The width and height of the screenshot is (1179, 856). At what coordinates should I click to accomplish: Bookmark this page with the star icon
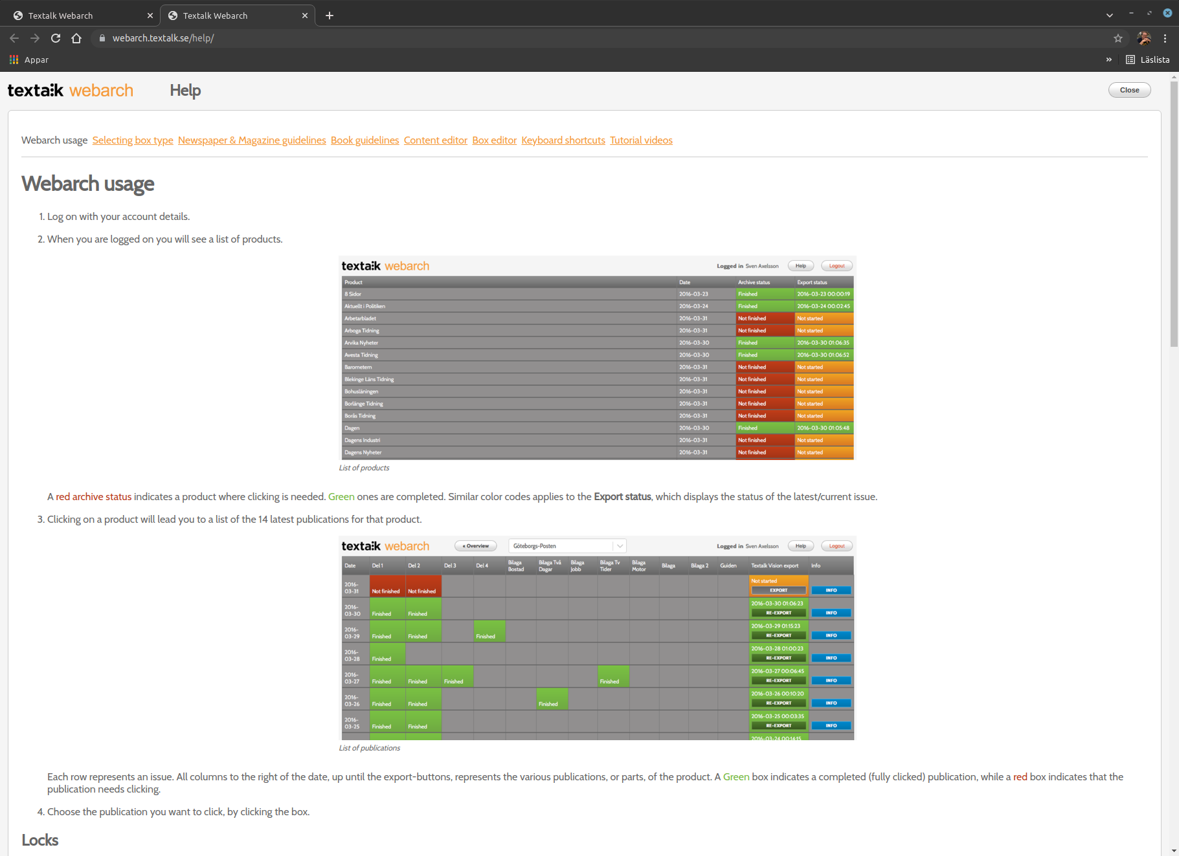click(x=1118, y=38)
